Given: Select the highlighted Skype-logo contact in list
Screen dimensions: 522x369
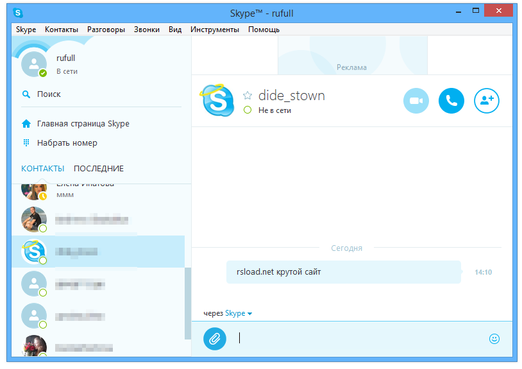Looking at the screenshot, I should [98, 252].
